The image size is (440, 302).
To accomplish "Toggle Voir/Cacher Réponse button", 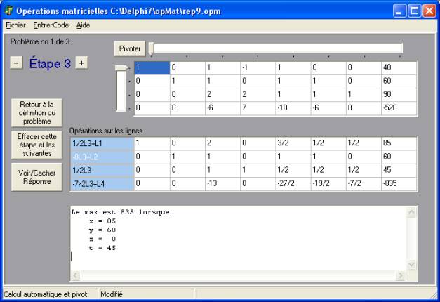I will (x=36, y=177).
